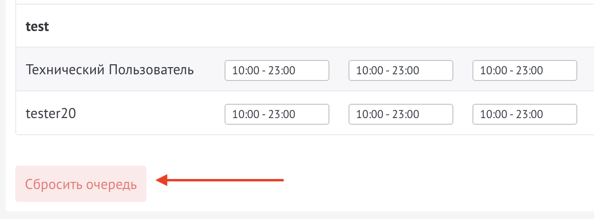The image size is (594, 219).
Task: Edit second time field for Технический Пользователь
Action: tap(400, 70)
